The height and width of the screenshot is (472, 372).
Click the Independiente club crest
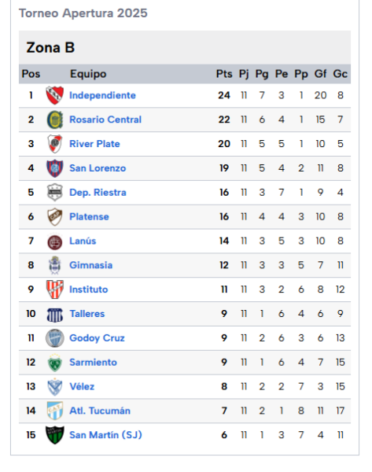click(x=55, y=95)
